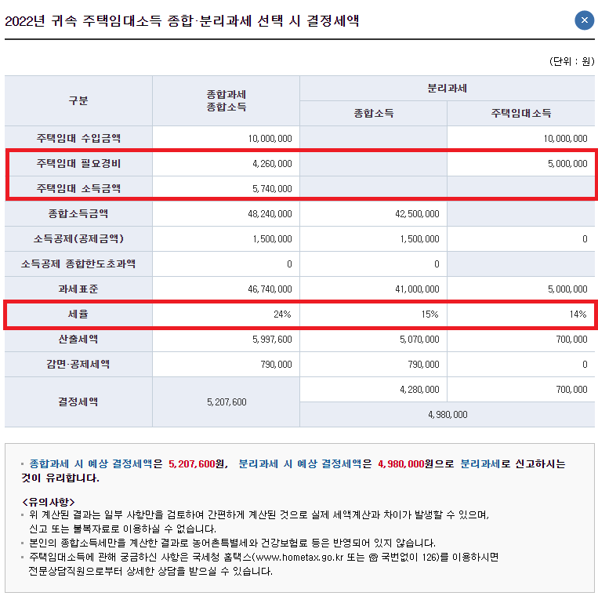Select the 5,070,000 산출세액 value
The width and height of the screenshot is (598, 596).
pos(419,340)
